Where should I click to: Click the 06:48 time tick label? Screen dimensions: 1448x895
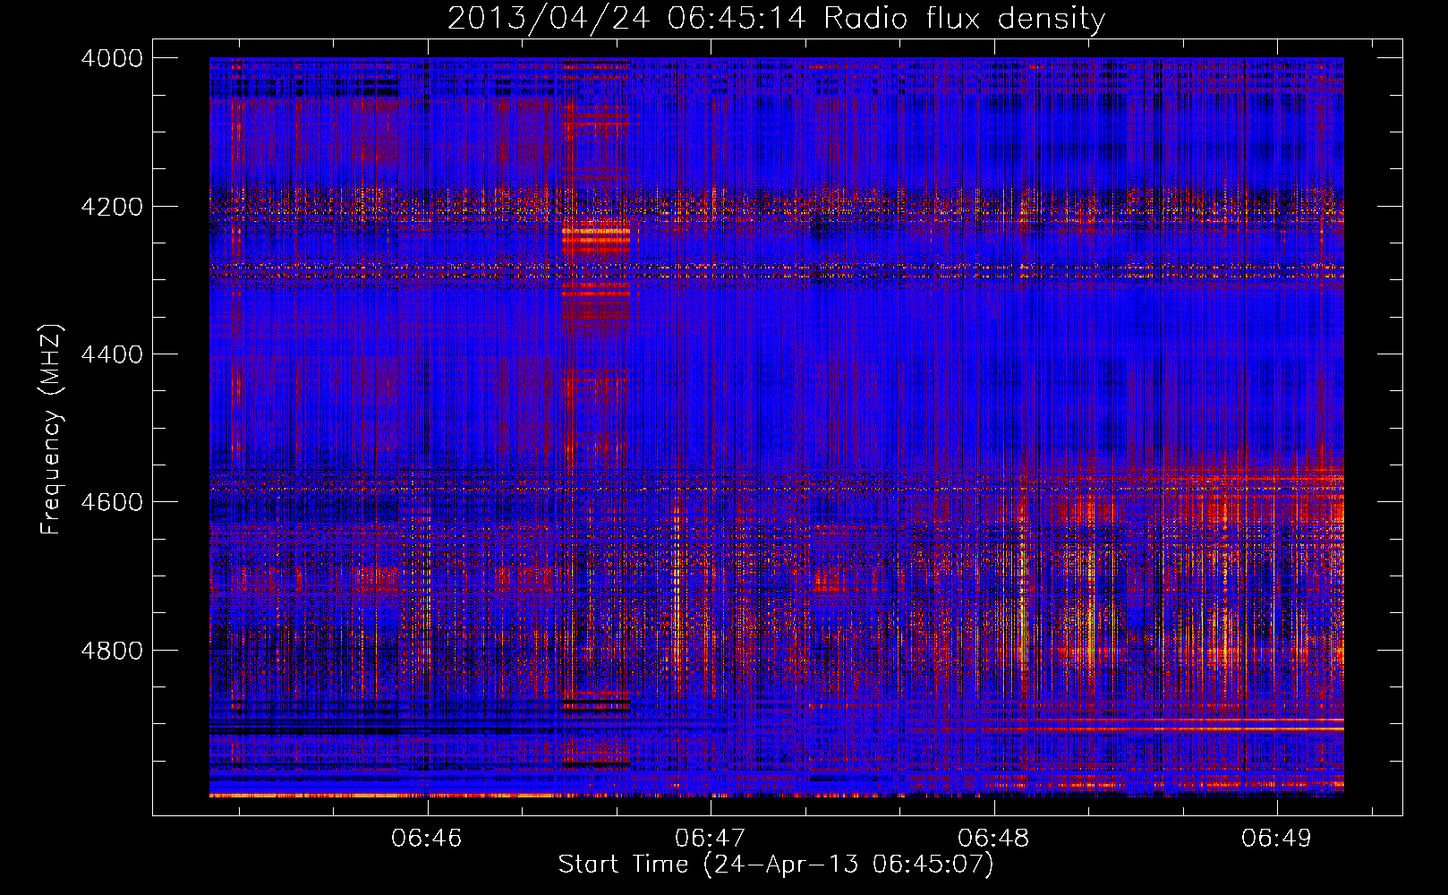pos(993,838)
